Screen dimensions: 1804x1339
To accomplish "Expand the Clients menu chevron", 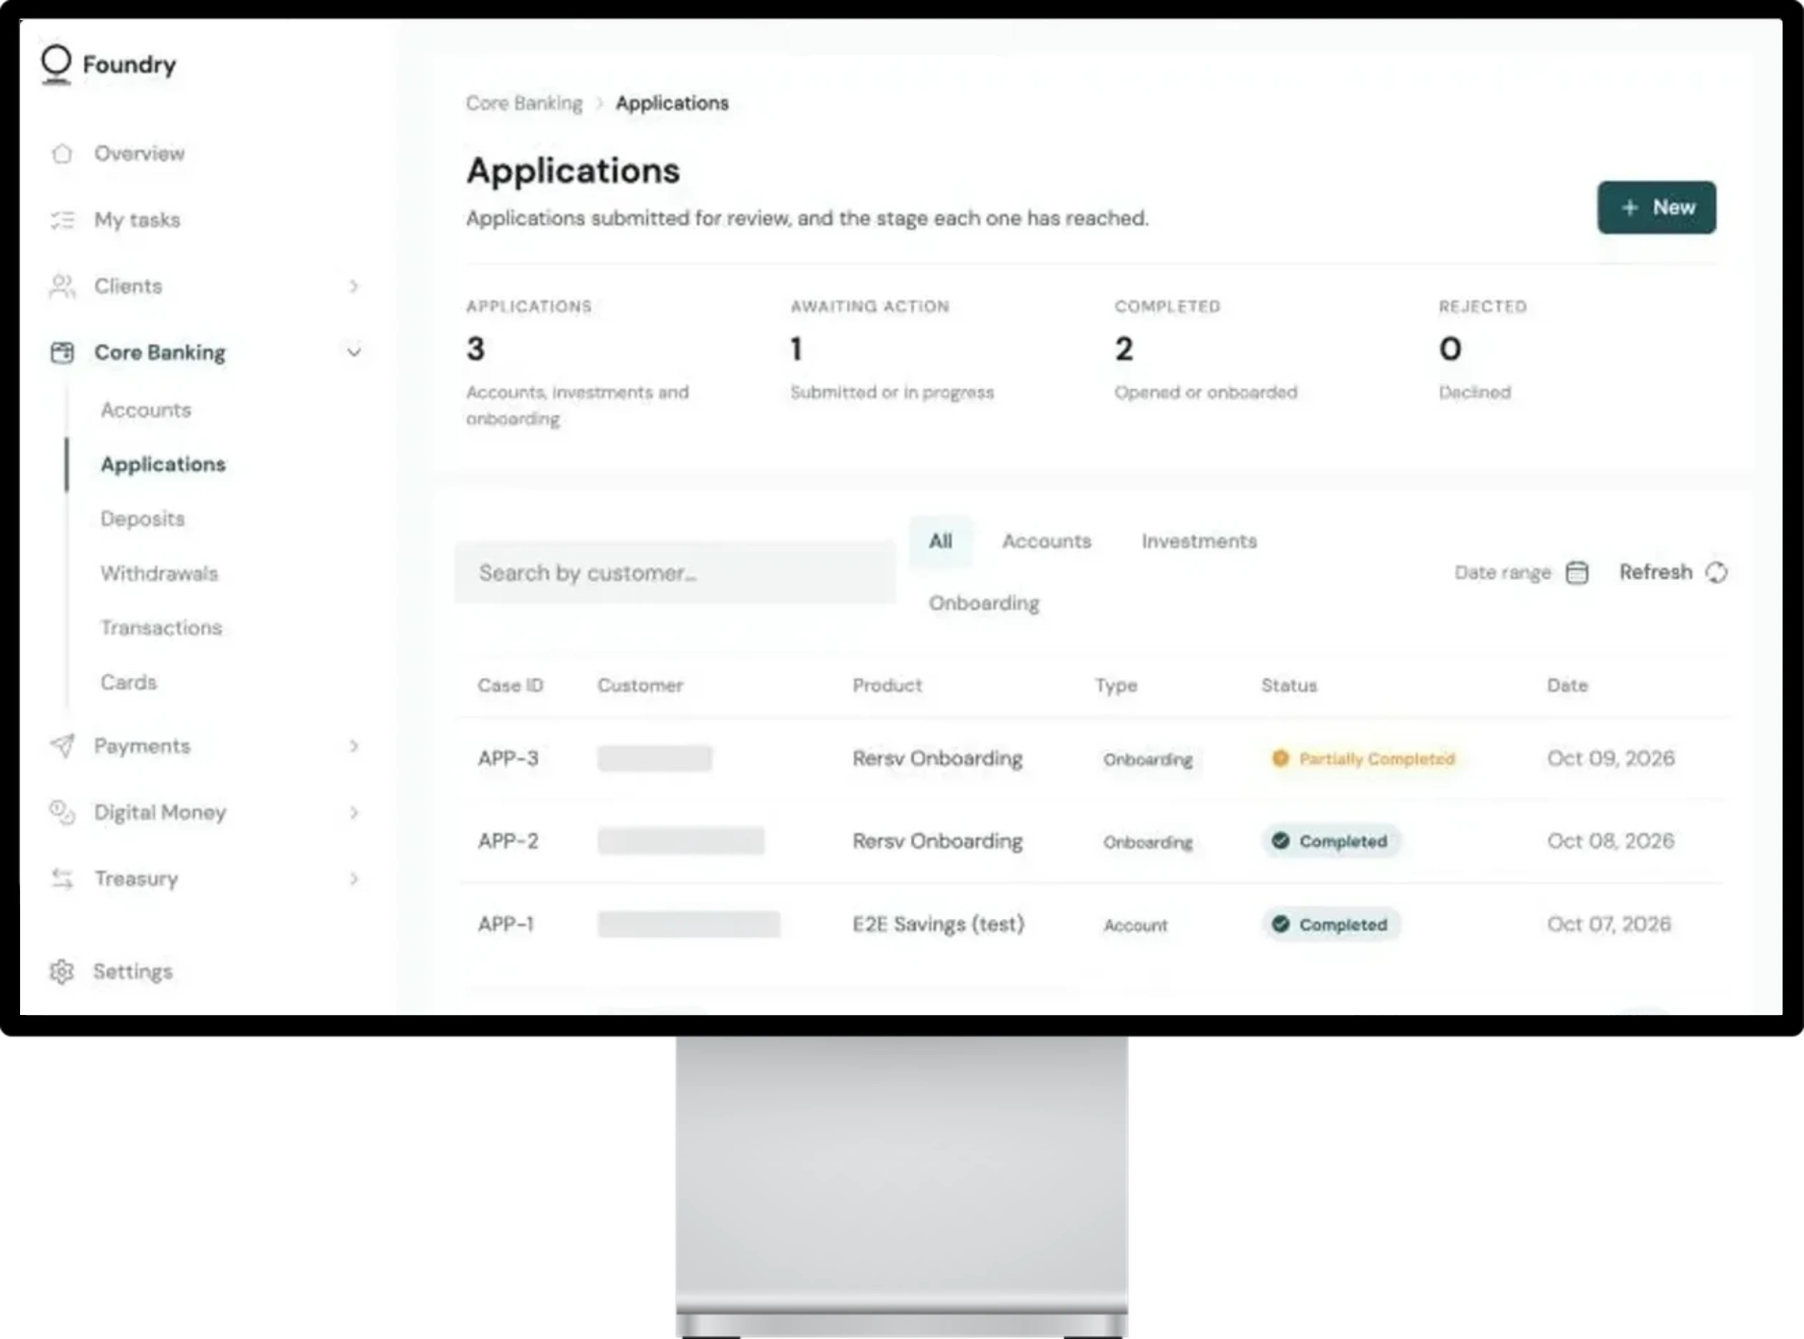I will [353, 286].
